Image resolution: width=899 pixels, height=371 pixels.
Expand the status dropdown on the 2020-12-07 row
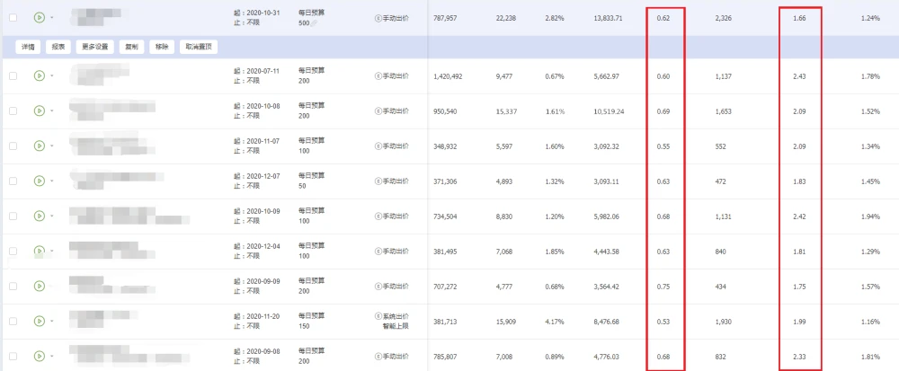click(51, 181)
